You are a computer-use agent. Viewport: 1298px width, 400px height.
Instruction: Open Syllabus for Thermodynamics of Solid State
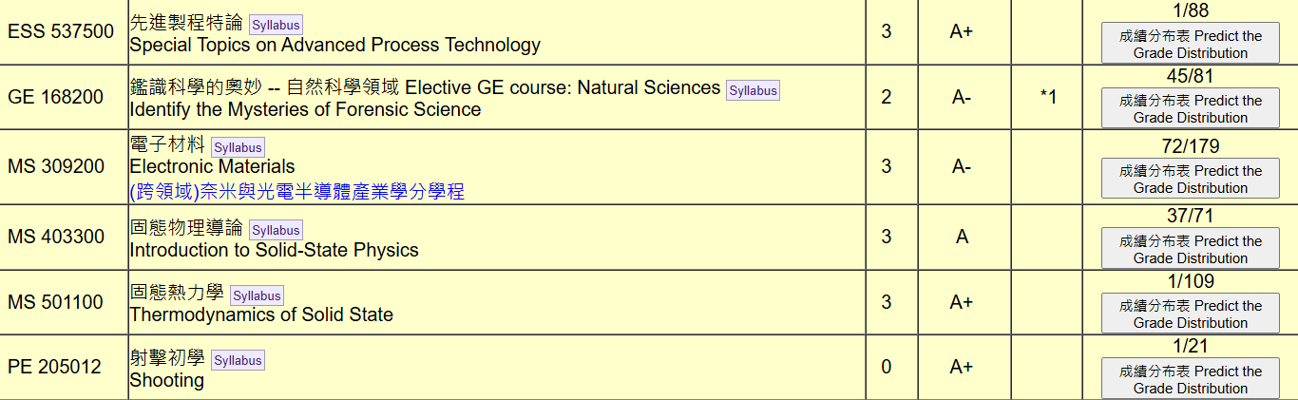tap(257, 295)
